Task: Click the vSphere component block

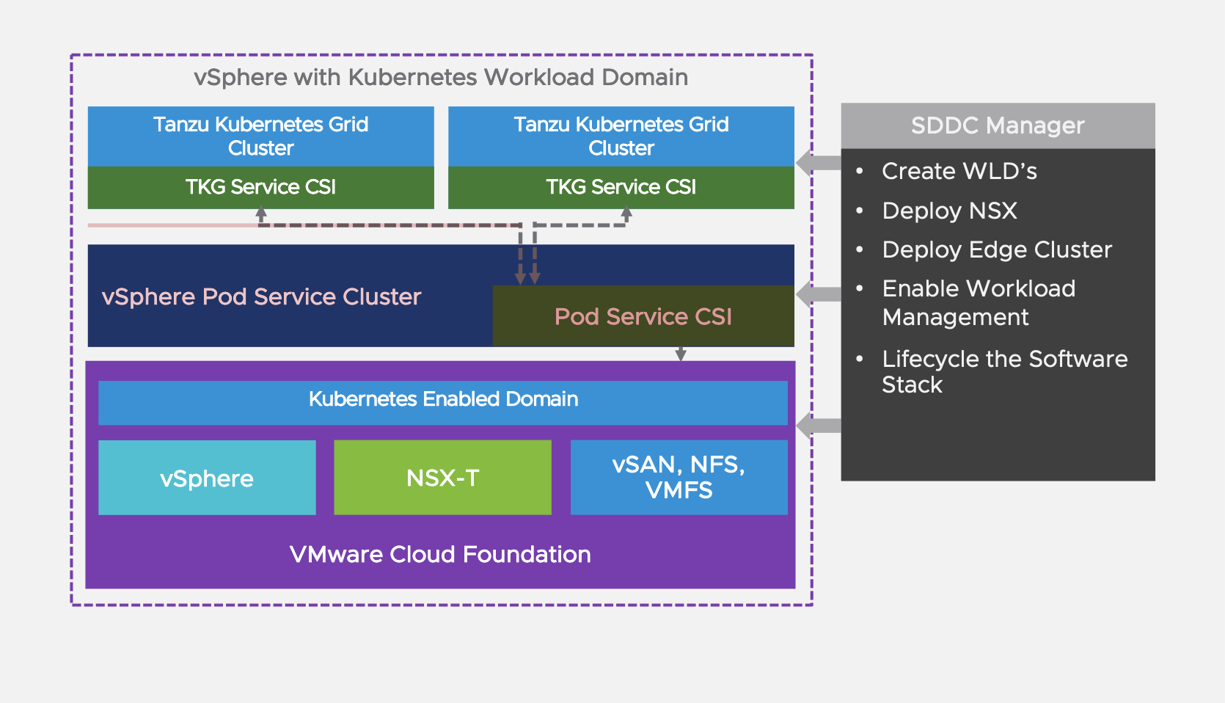Action: 207,478
